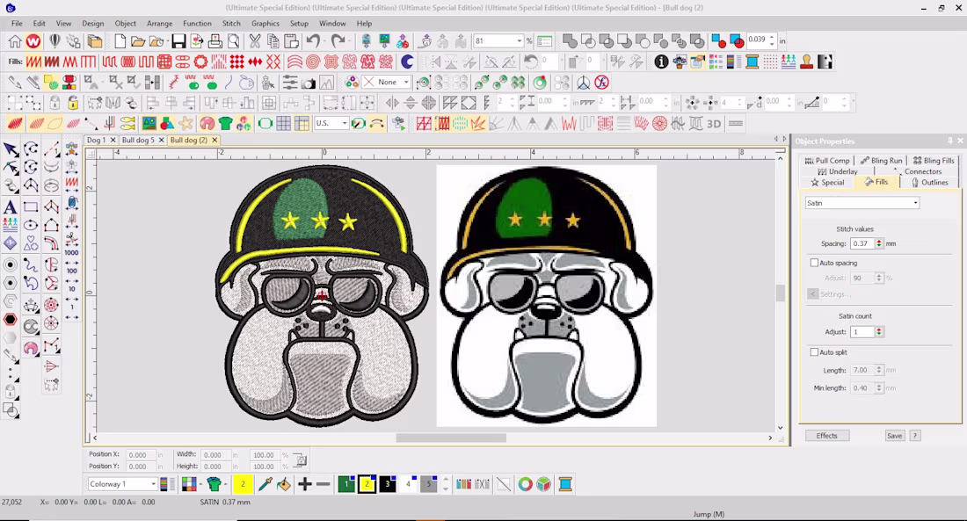
Task: Open the Function menu
Action: point(197,24)
